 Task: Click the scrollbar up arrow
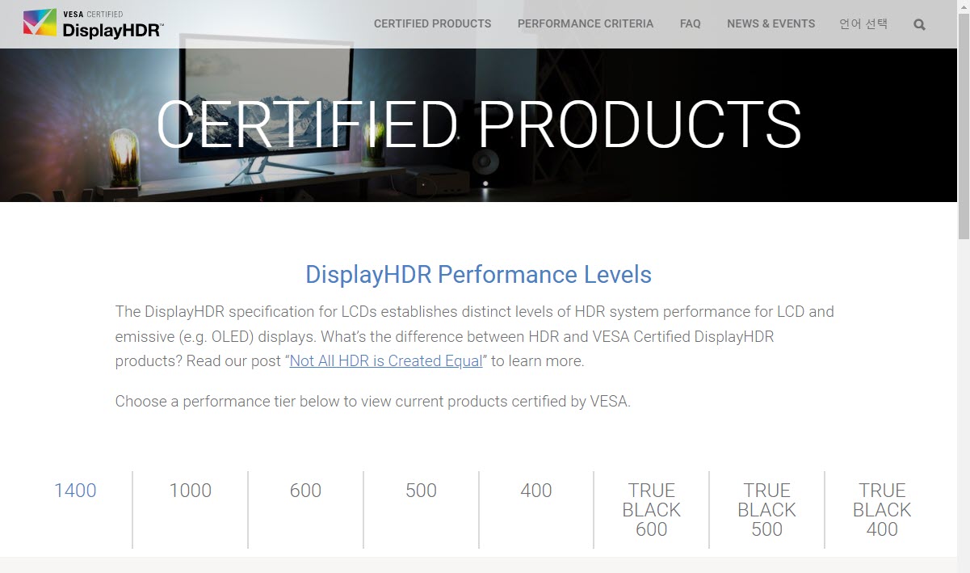(x=964, y=6)
